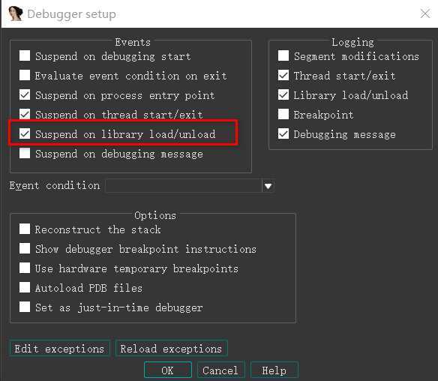The height and width of the screenshot is (381, 438).
Task: Check Segment modifications logging option
Action: (x=283, y=55)
